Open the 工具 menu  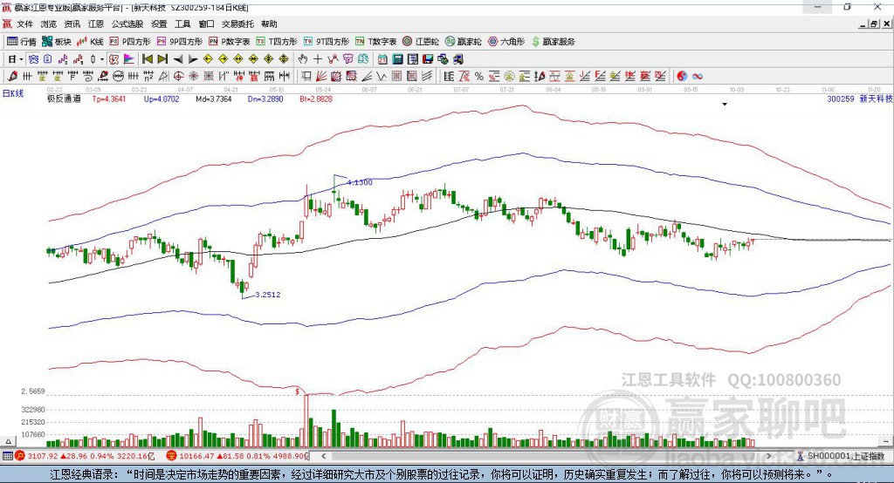click(182, 24)
